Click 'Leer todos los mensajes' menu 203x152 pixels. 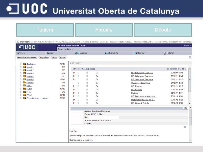click(27, 57)
